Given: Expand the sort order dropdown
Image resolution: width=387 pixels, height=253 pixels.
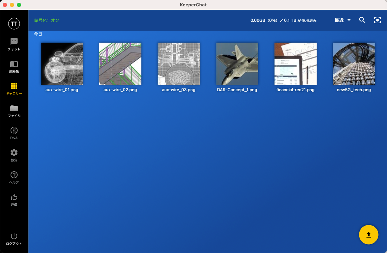Looking at the screenshot, I should point(343,20).
